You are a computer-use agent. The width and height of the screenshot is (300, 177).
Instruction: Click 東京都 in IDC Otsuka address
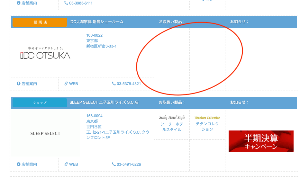pyautogui.click(x=92, y=41)
